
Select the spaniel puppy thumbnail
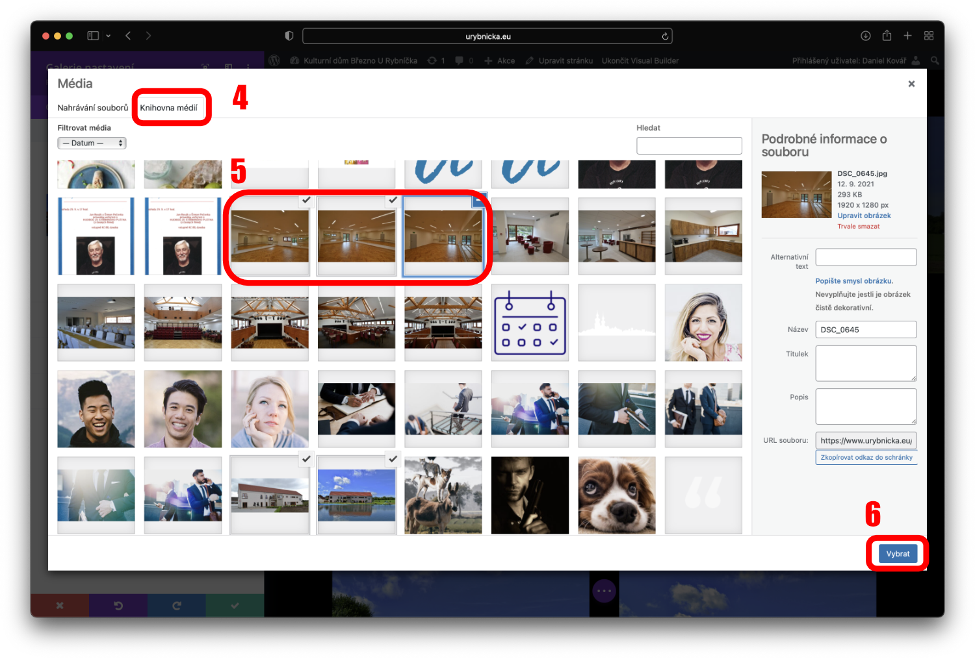(x=616, y=495)
